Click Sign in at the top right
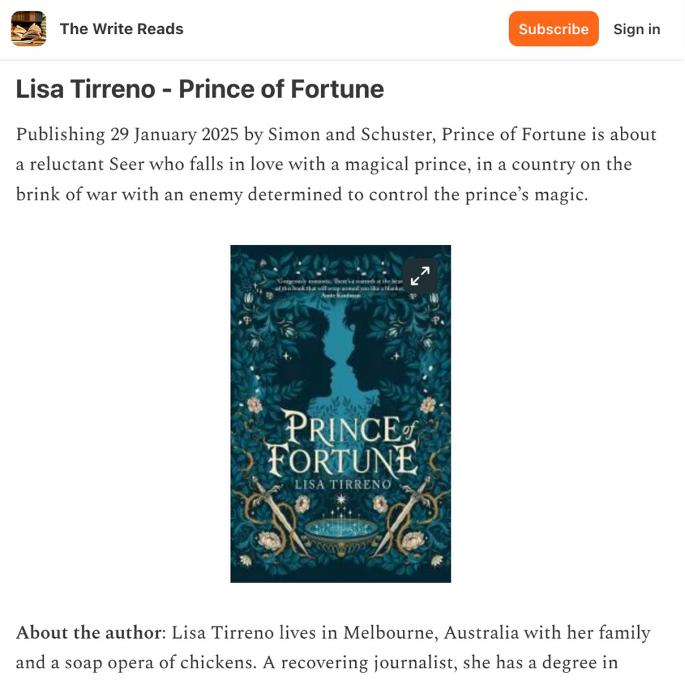 pyautogui.click(x=636, y=29)
